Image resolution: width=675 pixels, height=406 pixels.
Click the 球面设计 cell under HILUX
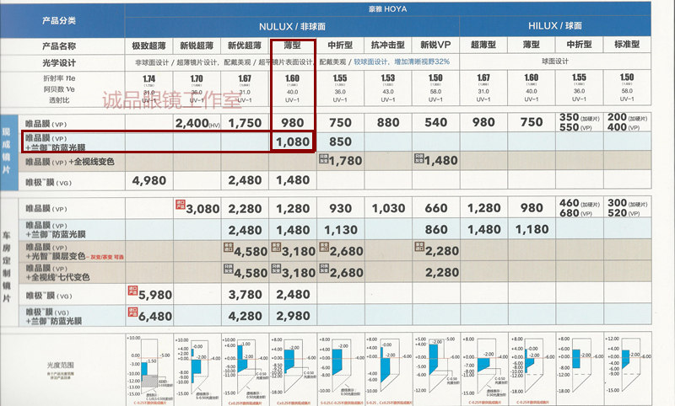pyautogui.click(x=555, y=61)
